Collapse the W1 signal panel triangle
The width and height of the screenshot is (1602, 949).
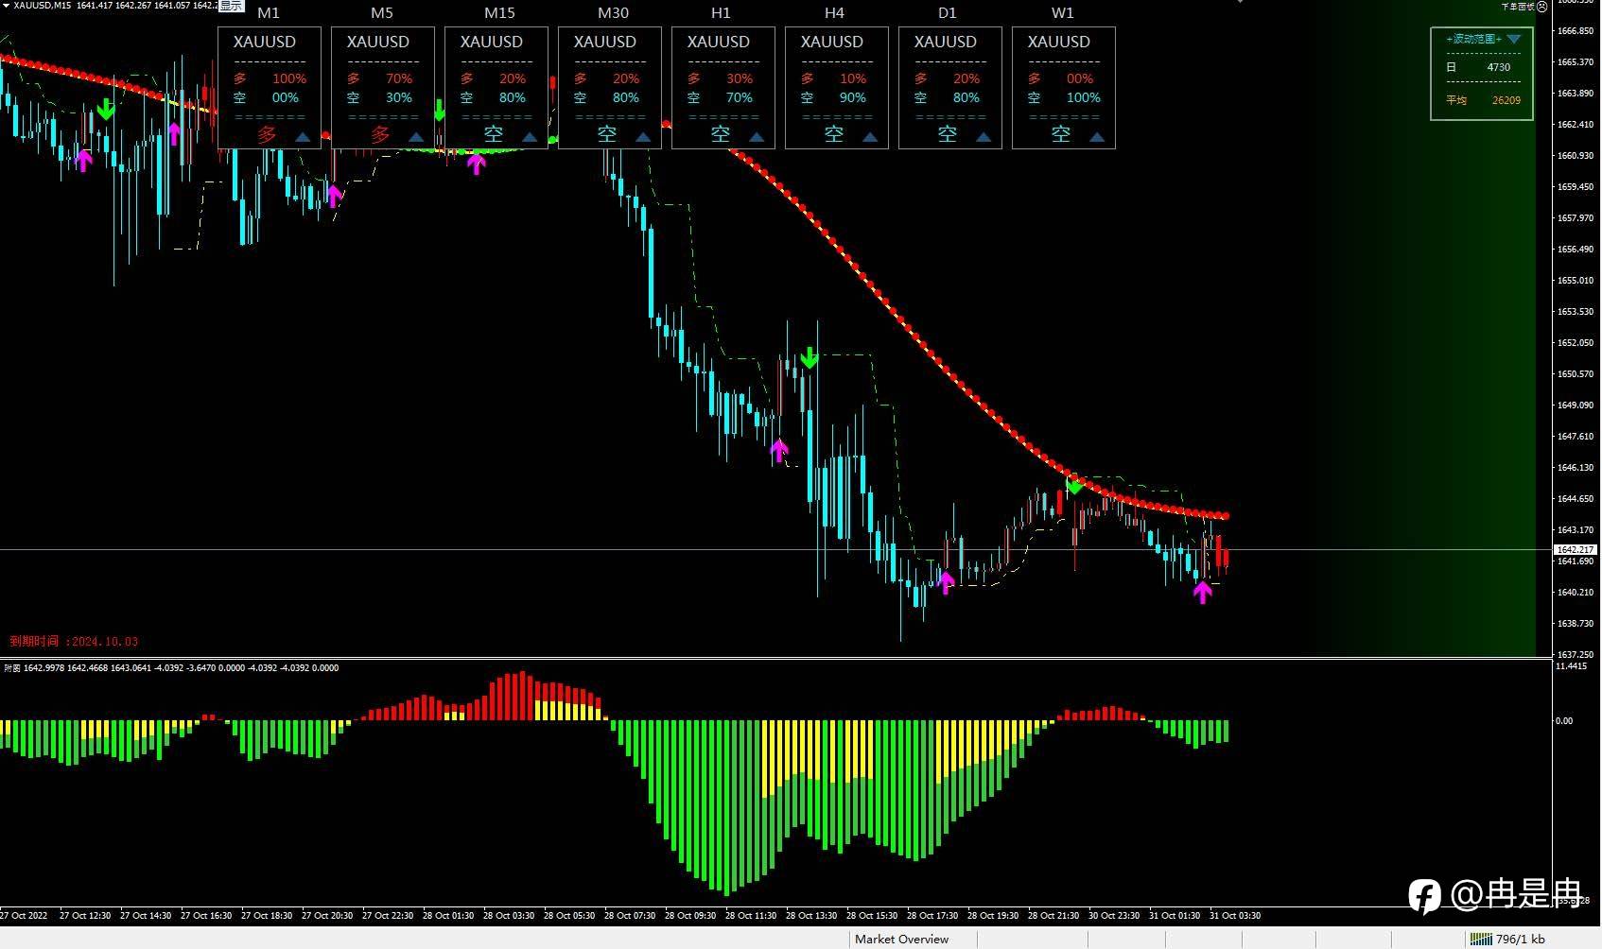[1097, 137]
